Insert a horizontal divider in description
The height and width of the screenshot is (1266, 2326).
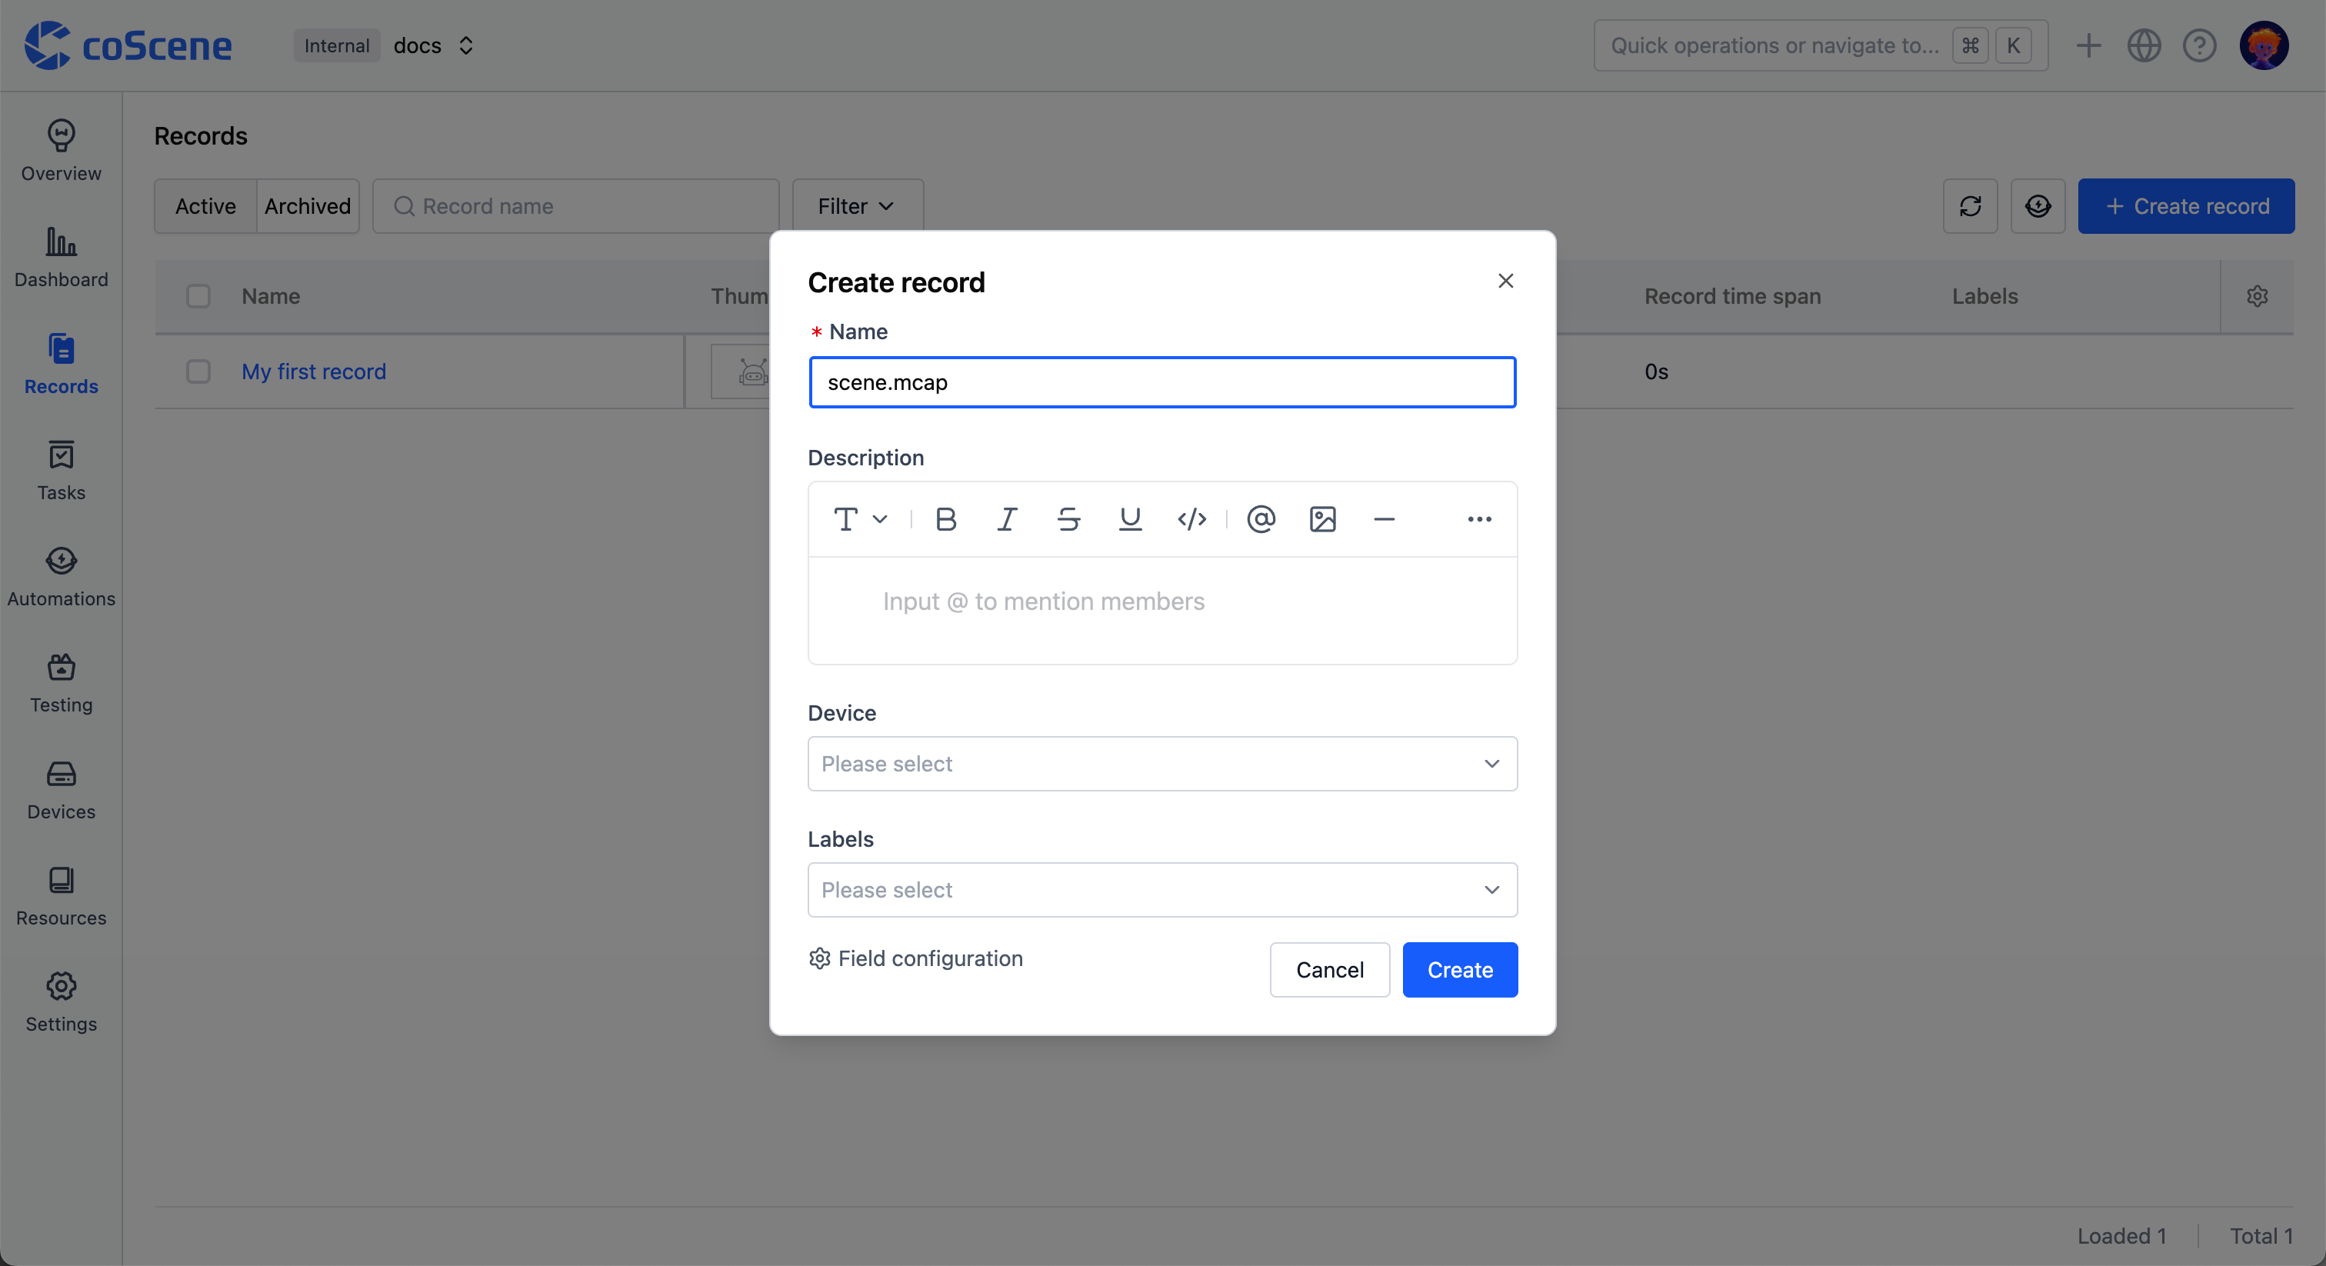click(1385, 519)
